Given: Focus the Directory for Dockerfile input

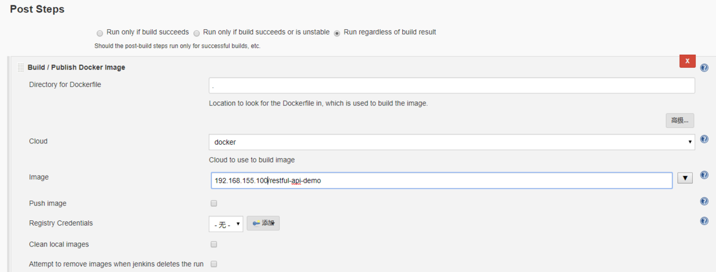Looking at the screenshot, I should pos(452,86).
